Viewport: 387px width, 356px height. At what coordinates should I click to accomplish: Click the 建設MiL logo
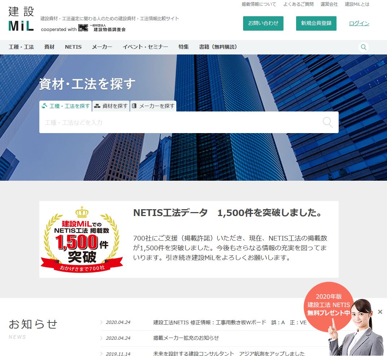point(21,19)
